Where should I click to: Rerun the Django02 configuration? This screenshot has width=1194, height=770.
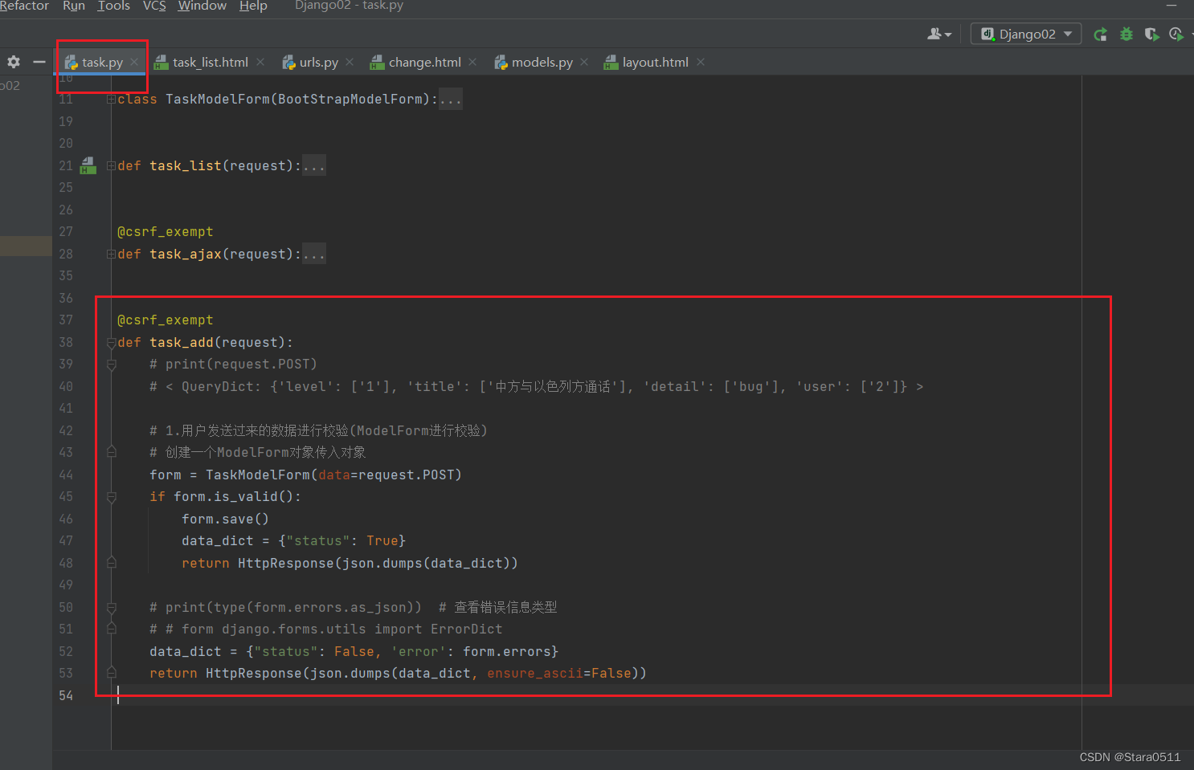(x=1101, y=34)
